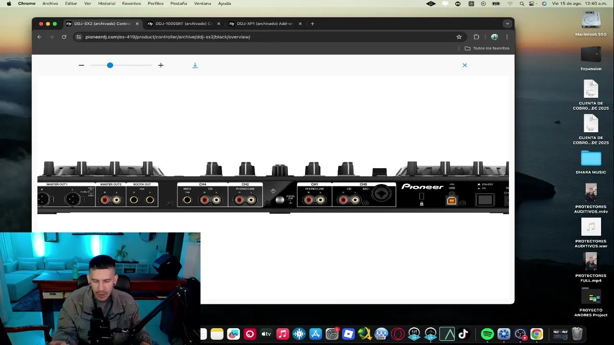The width and height of the screenshot is (614, 345).
Task: Open Opera browser from the dock
Action: coord(398,334)
